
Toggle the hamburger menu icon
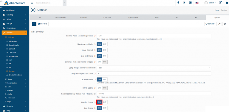coord(32,3)
